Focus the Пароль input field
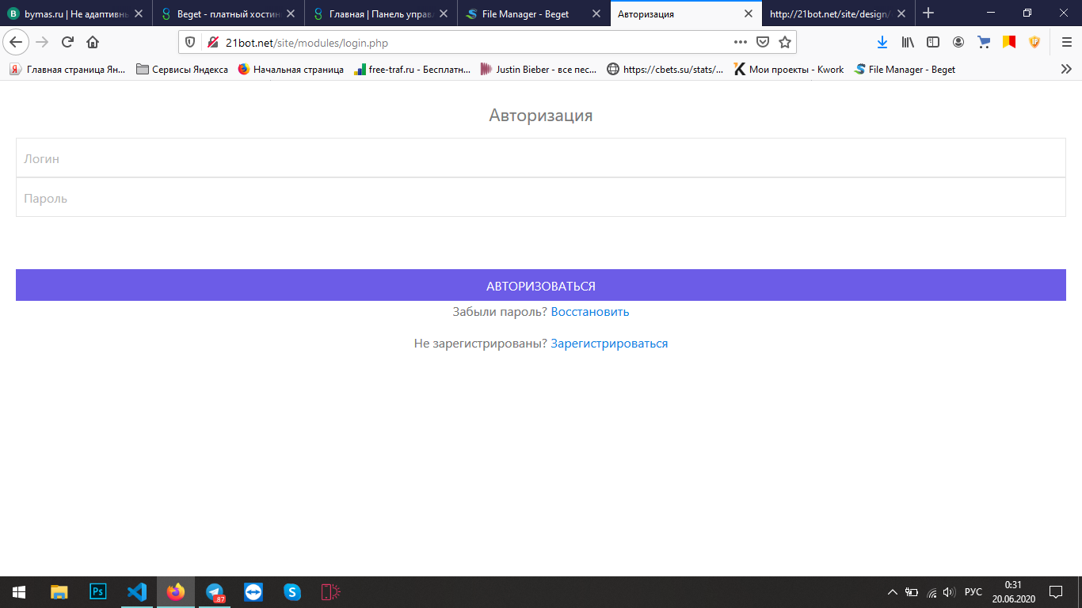Screen dimensions: 1082x608 [540, 198]
